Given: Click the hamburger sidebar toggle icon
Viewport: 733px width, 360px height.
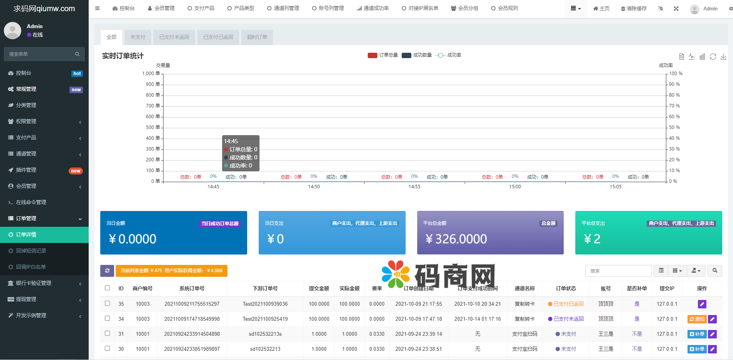Looking at the screenshot, I should point(97,8).
